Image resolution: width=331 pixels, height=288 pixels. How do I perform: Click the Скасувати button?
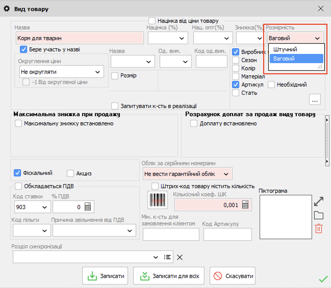click(232, 276)
